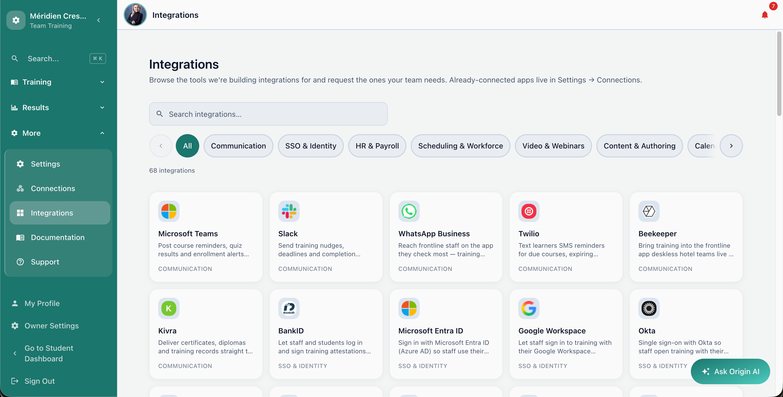Click the Settings gear icon in sidebar
The image size is (783, 397).
click(x=20, y=164)
